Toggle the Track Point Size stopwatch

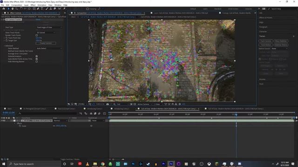coord(7,38)
